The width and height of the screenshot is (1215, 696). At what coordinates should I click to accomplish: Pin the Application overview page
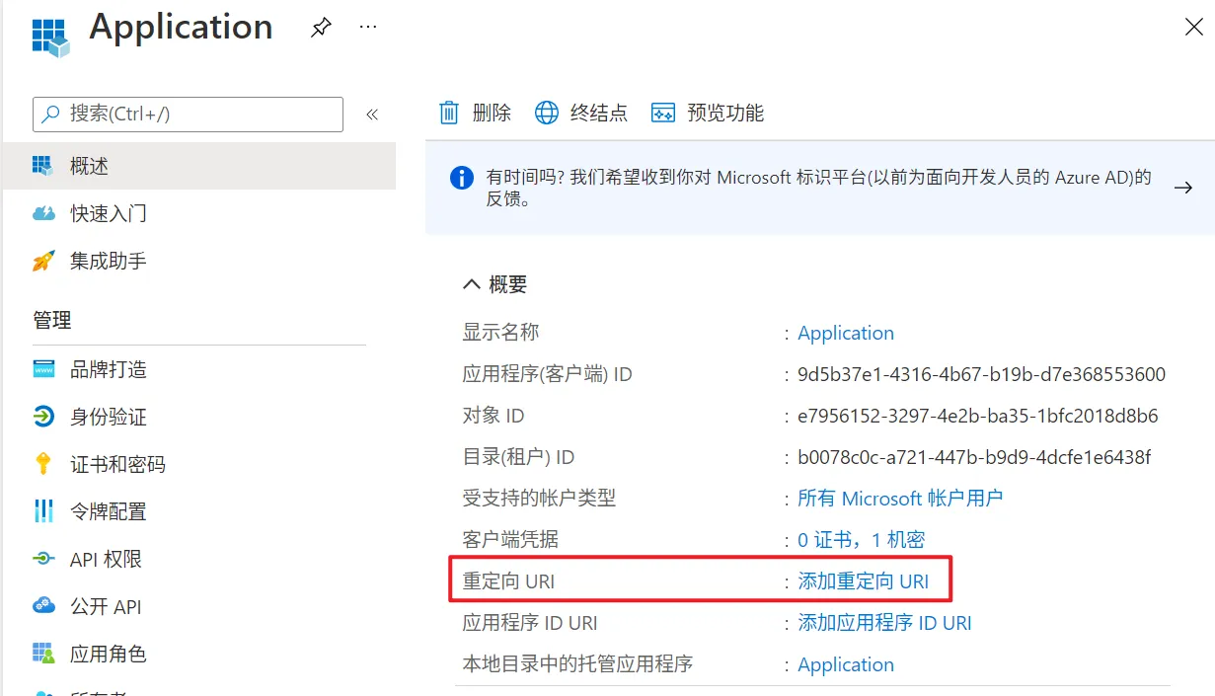pos(321,28)
